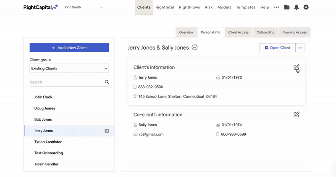This screenshot has width=336, height=177.
Task: Click the birthday icon beside 01/01/1970
Action: [x=218, y=77]
